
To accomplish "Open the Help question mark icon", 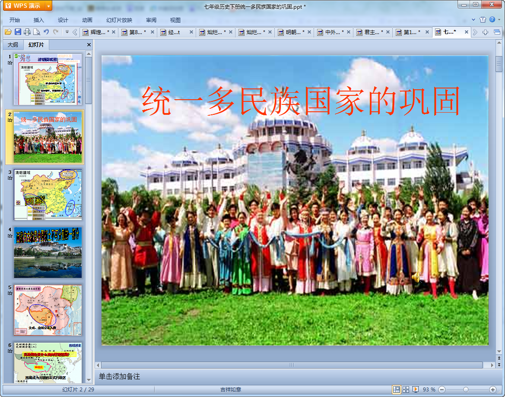I will tap(492, 19).
